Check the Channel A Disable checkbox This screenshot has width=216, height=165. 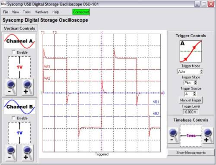click(x=13, y=52)
